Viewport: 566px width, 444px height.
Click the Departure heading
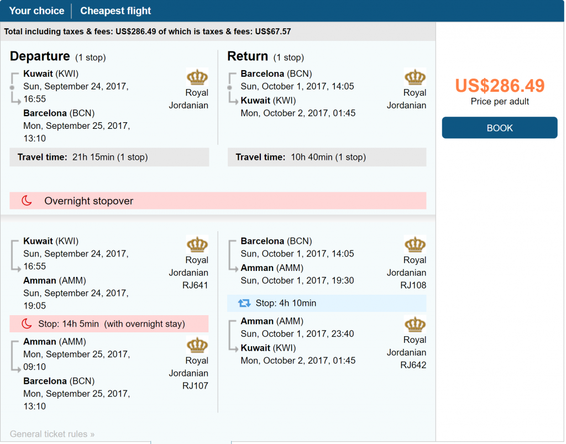coord(40,56)
